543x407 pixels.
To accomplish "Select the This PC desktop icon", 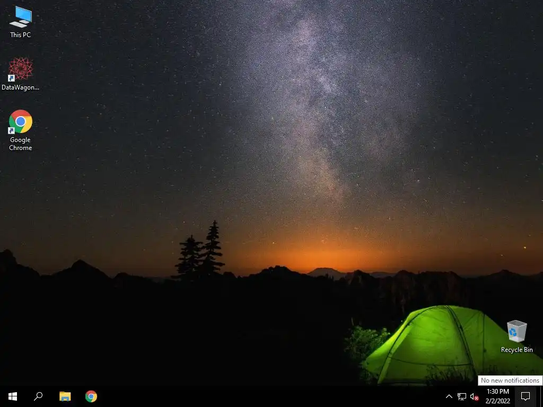I will [x=21, y=22].
